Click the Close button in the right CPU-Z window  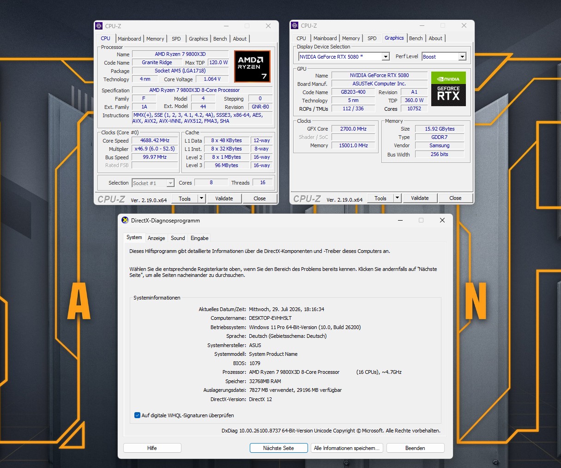[455, 198]
